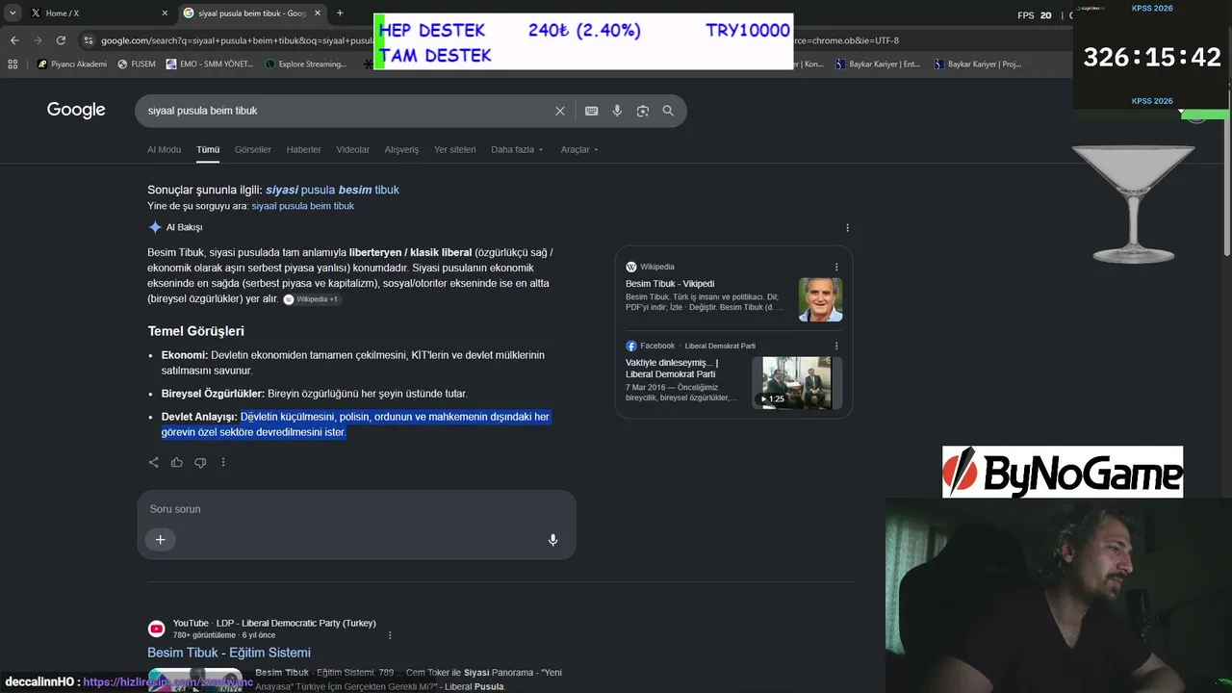Open the on-screen keyboard input tool
This screenshot has height=693, width=1232.
click(592, 111)
